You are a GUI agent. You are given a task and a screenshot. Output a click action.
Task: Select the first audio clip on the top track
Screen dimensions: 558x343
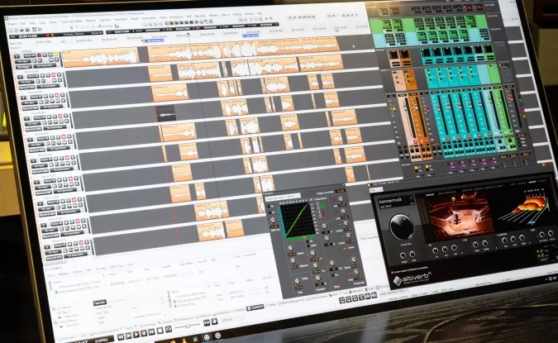pos(98,58)
